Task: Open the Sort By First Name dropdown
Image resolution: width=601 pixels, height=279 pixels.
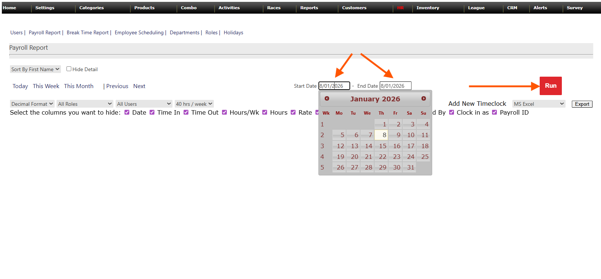Action: 35,69
